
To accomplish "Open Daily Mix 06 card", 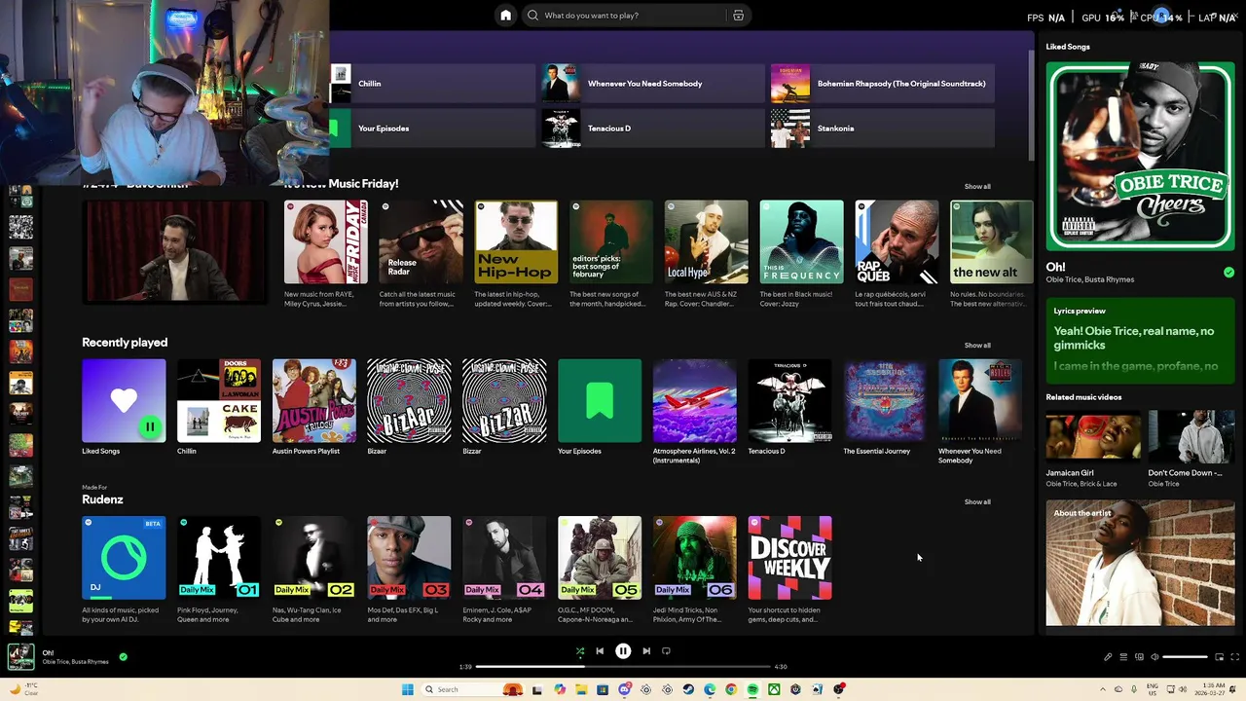I will point(695,558).
